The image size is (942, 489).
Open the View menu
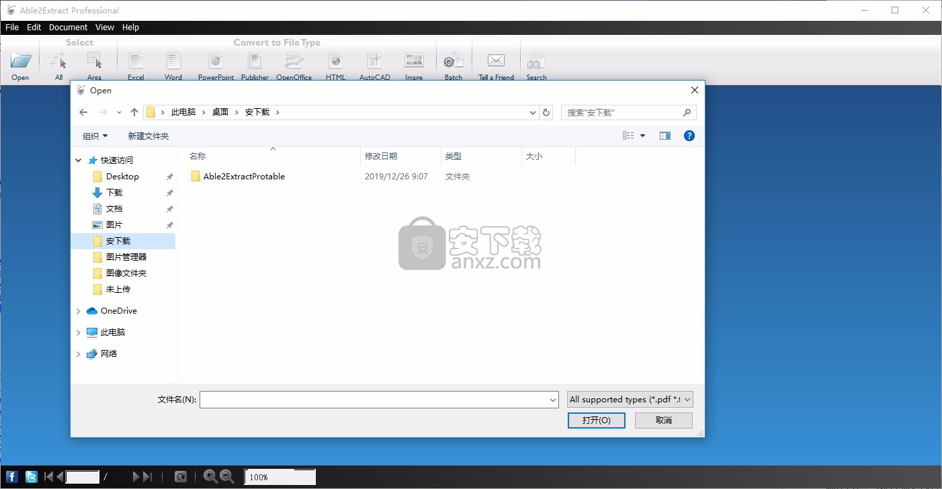(x=105, y=28)
